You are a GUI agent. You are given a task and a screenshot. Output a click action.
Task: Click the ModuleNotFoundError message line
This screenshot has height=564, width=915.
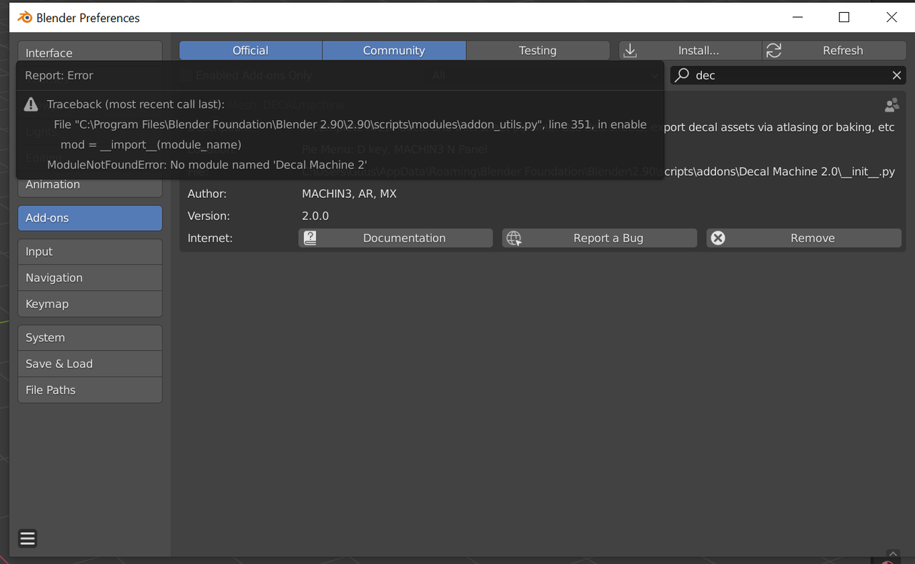tap(207, 164)
